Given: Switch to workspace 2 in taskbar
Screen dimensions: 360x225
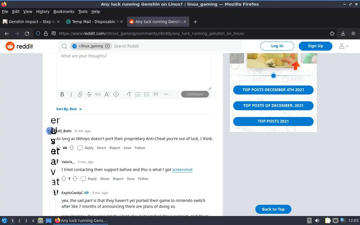Looking at the screenshot, I should pyautogui.click(x=19, y=221).
